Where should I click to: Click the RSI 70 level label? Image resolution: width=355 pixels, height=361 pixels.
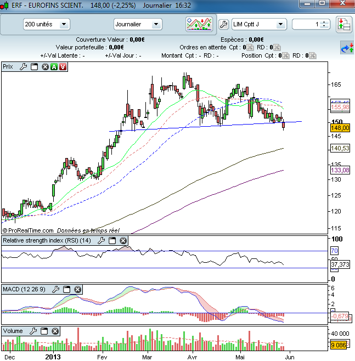point(334,251)
